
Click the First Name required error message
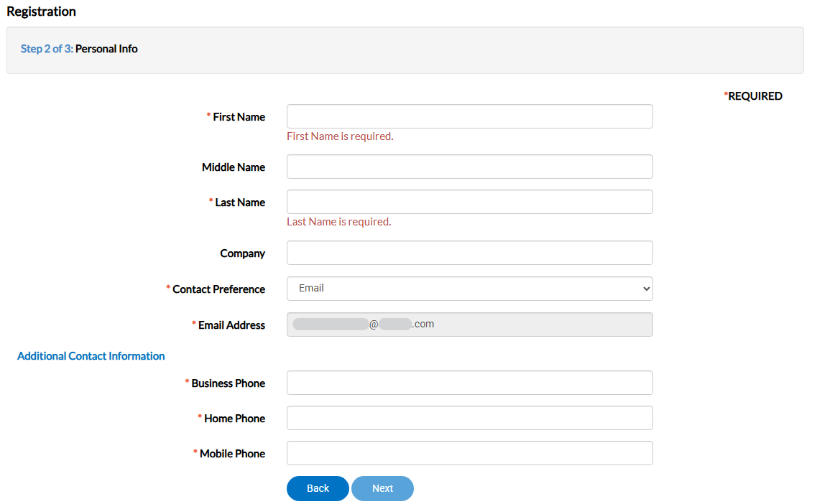click(340, 136)
